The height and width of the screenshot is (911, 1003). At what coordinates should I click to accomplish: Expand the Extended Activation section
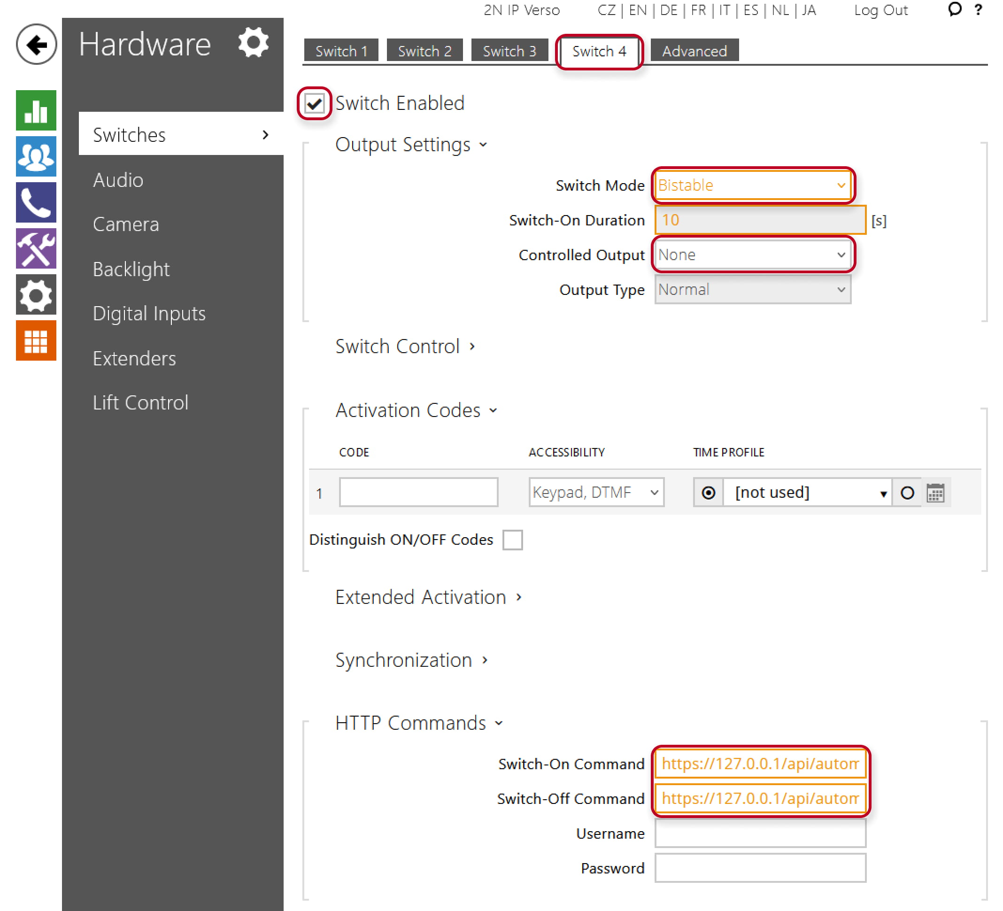point(428,597)
